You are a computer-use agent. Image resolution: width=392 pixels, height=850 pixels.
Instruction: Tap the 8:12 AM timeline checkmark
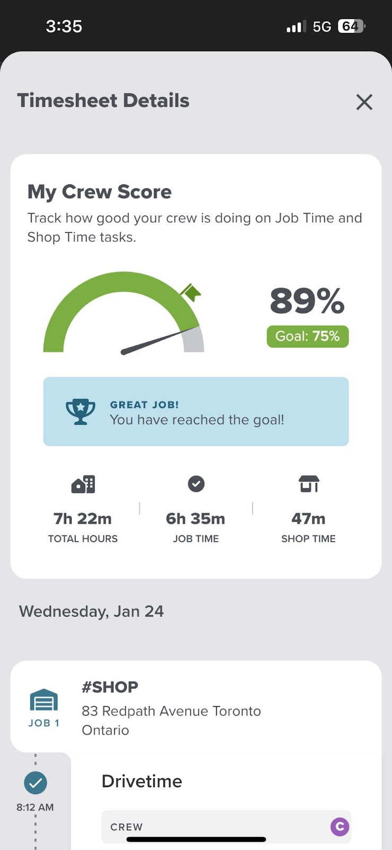click(x=36, y=783)
